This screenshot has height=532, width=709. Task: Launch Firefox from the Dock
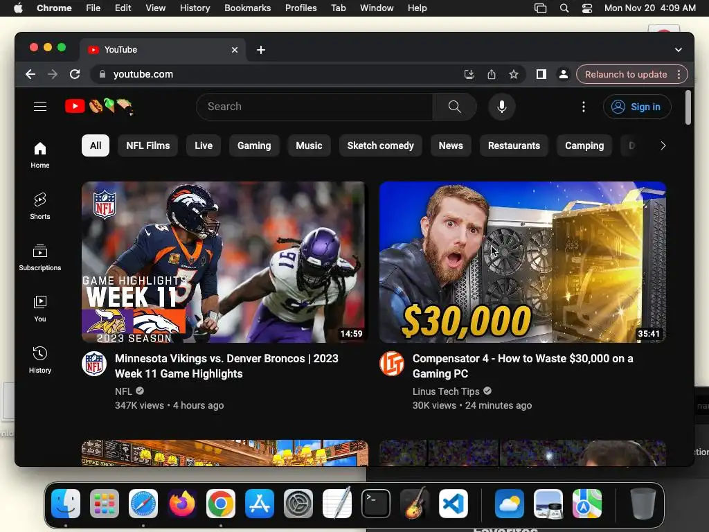click(182, 504)
